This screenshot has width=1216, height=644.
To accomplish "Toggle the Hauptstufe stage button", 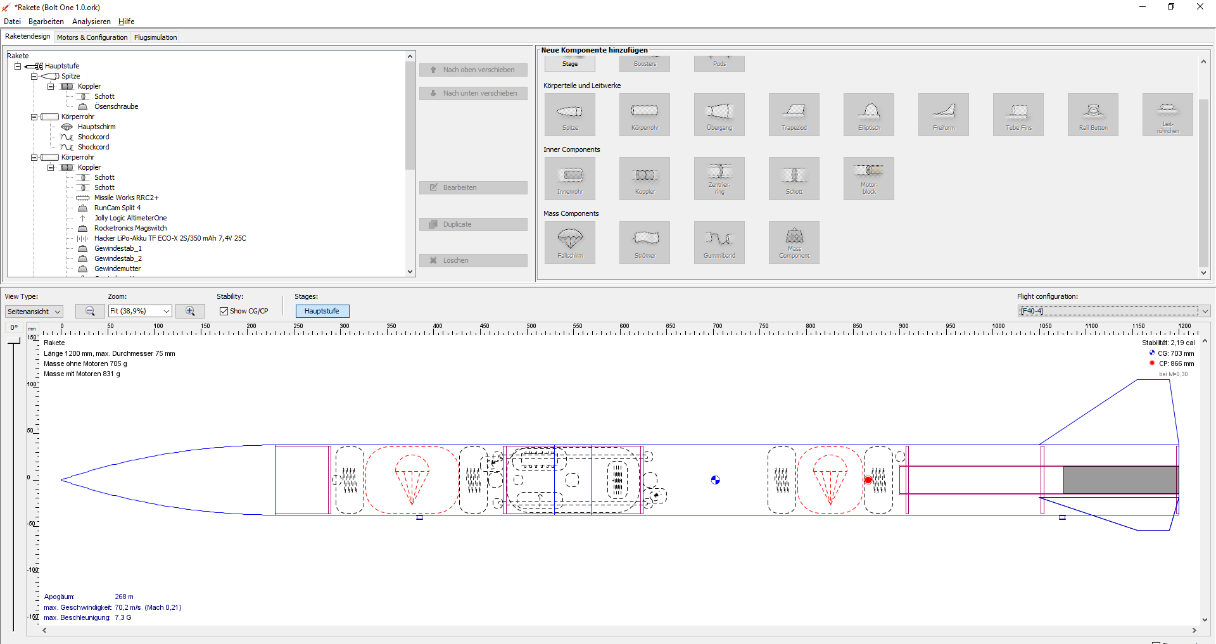I will pos(322,311).
